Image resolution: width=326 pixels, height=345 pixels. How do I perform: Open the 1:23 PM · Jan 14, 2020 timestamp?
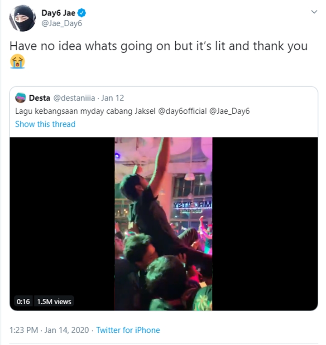(48, 330)
